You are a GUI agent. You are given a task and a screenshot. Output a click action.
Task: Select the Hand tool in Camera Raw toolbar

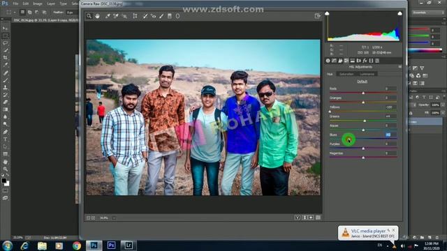[x=98, y=16]
